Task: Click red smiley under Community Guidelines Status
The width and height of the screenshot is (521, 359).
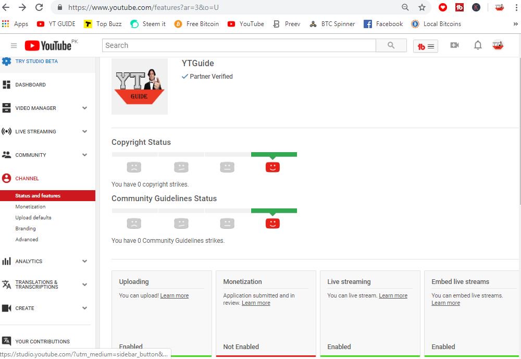Action: [x=273, y=224]
